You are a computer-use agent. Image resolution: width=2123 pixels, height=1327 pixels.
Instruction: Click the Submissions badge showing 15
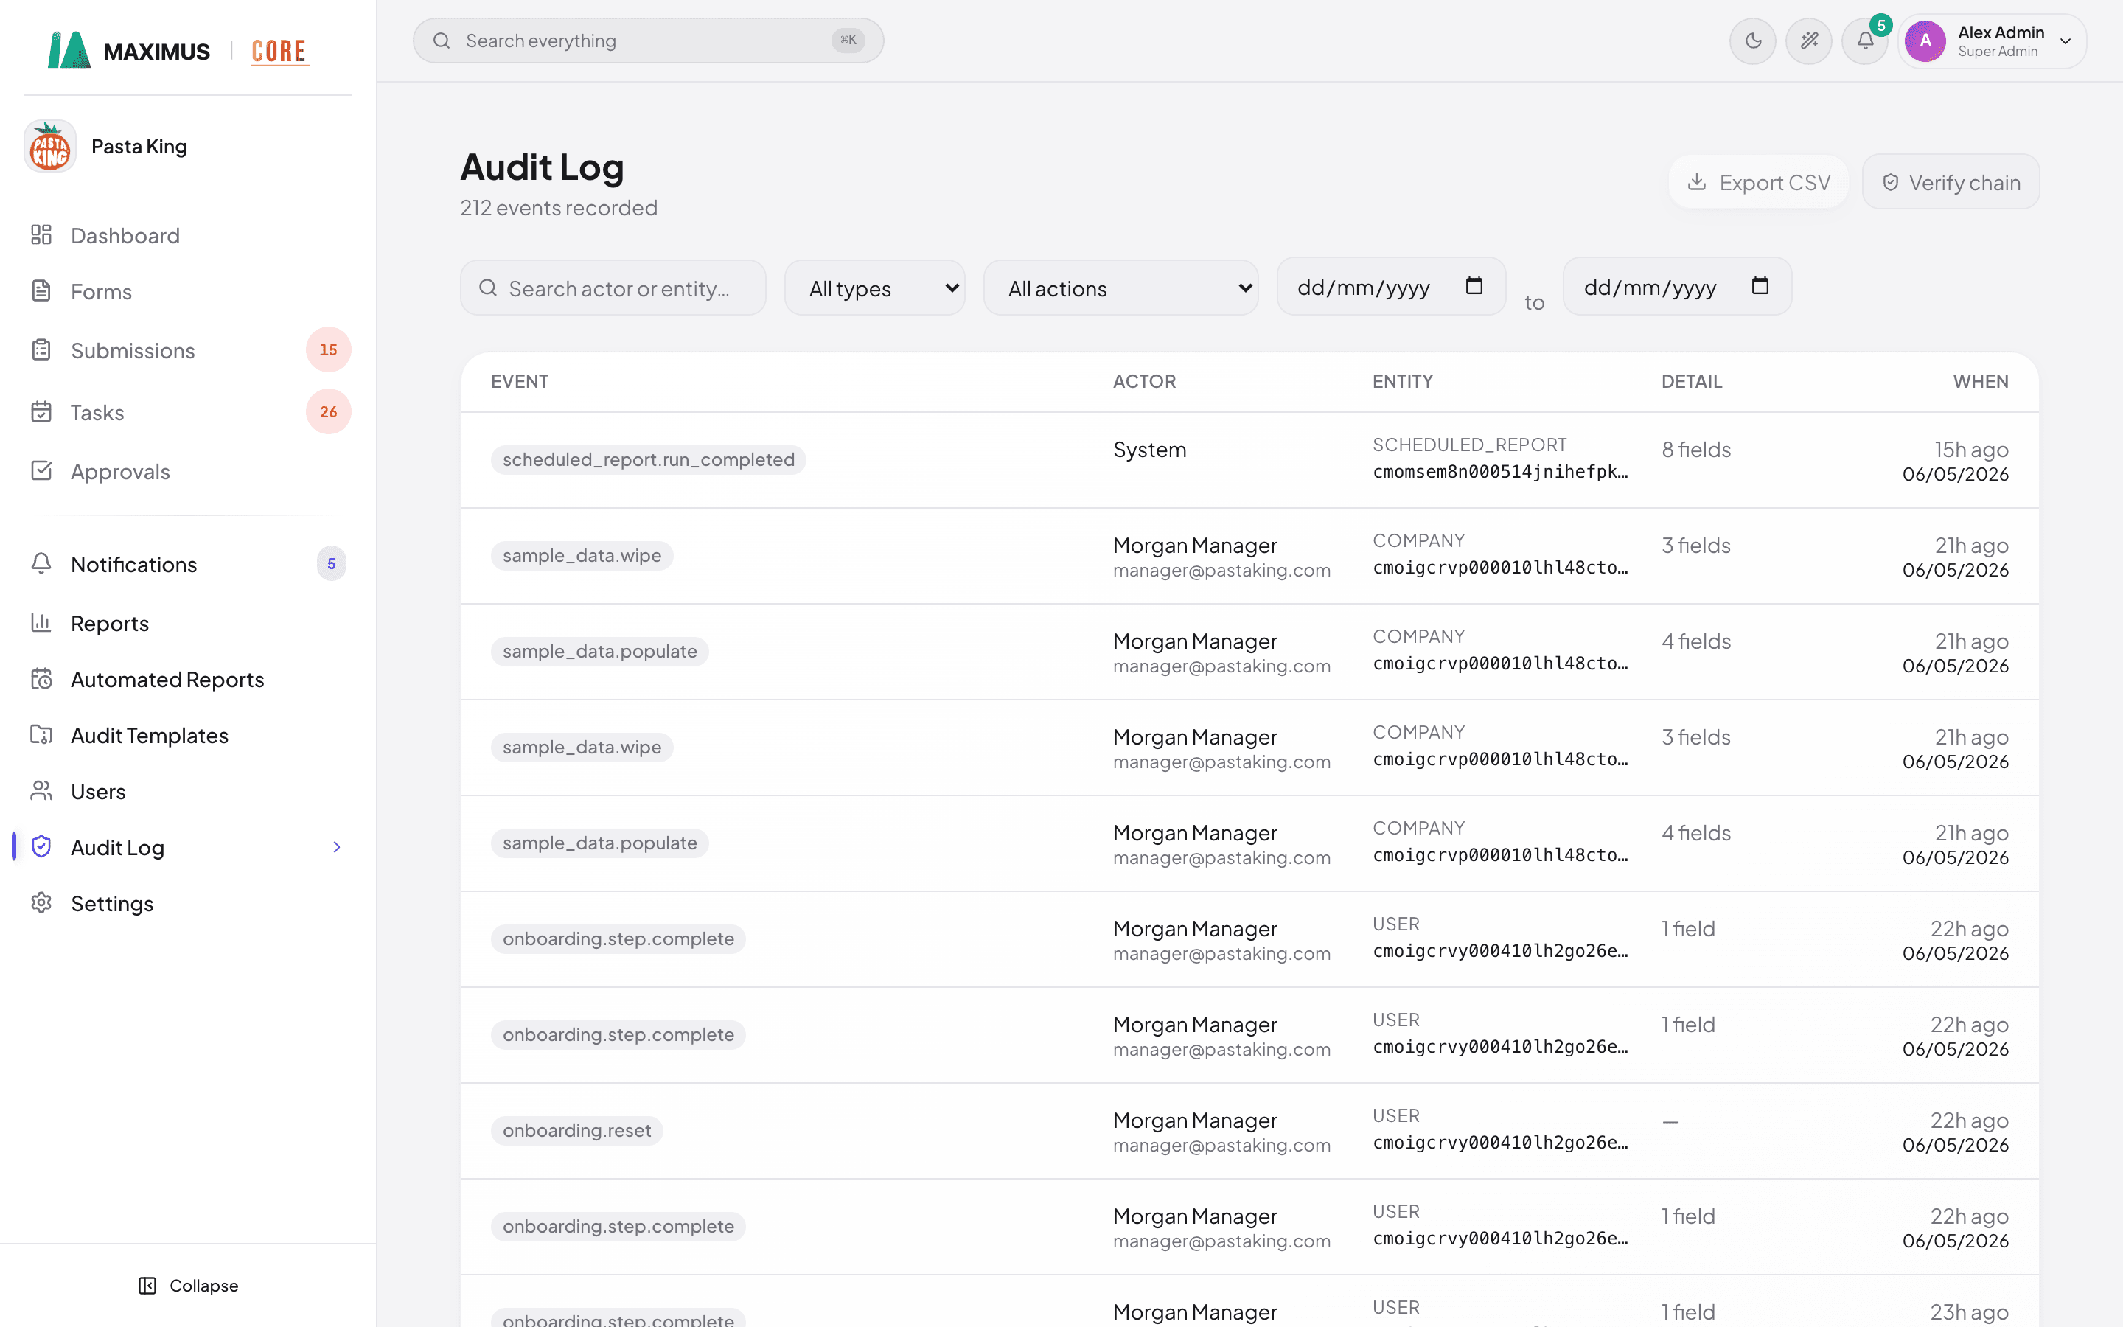tap(328, 349)
